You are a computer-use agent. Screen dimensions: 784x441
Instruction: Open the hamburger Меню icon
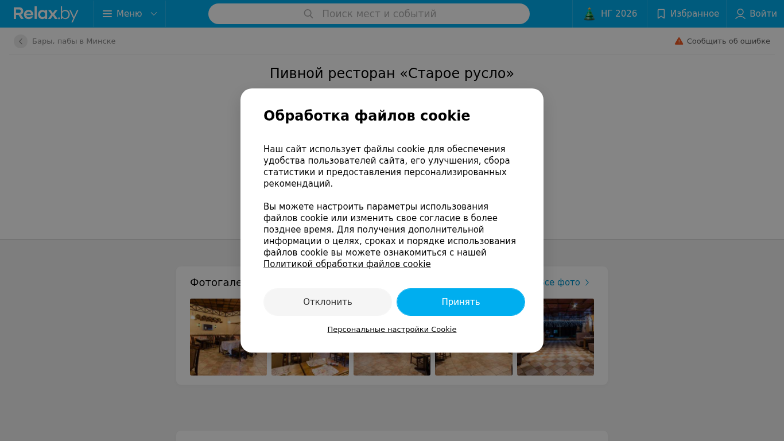click(x=107, y=14)
